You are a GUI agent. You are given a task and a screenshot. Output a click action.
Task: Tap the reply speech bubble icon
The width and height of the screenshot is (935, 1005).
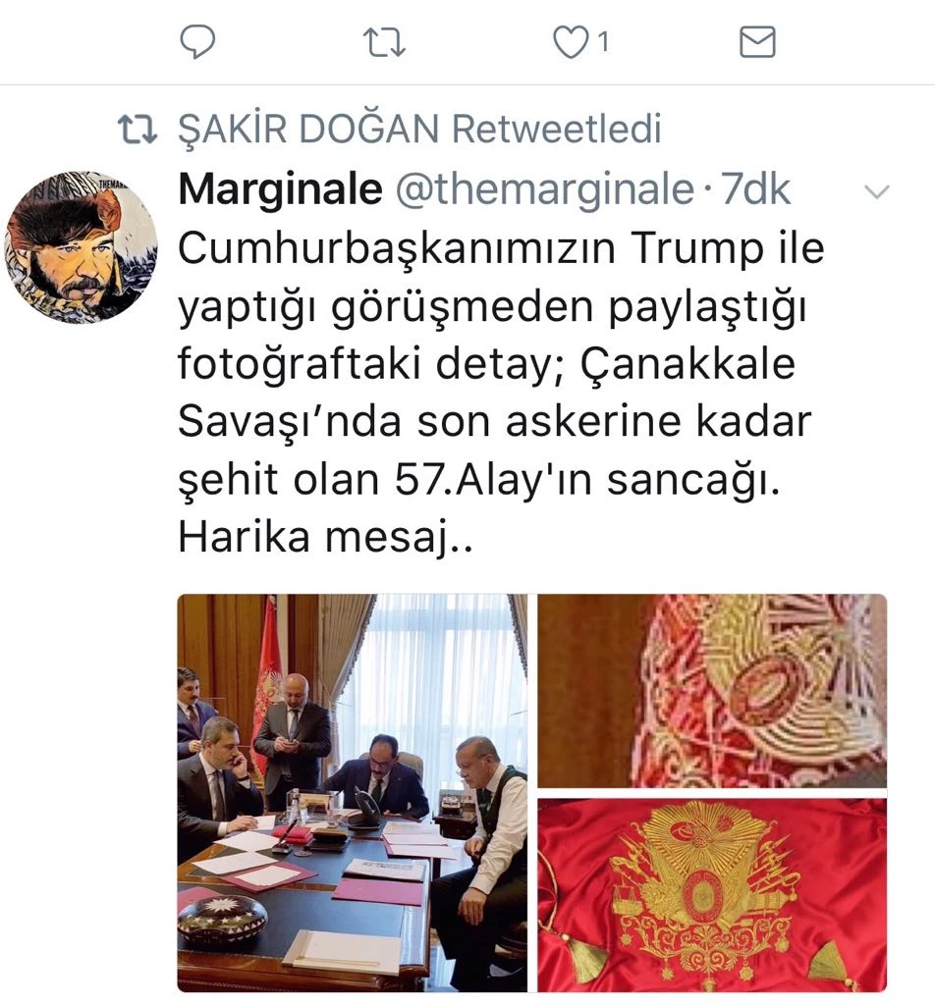(x=197, y=42)
